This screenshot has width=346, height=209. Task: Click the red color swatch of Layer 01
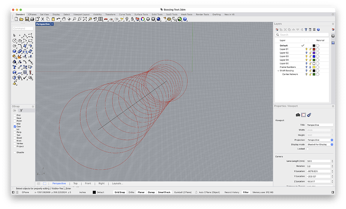click(314, 49)
